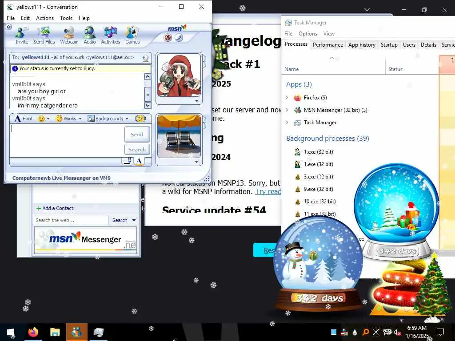
Task: Click the beach chairs display picture
Action: pos(179,136)
